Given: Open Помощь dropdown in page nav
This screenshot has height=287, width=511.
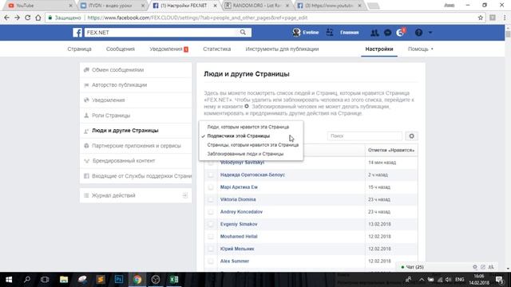Looking at the screenshot, I should point(421,49).
